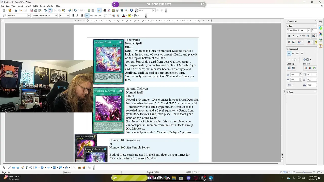324x182 pixels.
Task: Select the Rectangle drawing tool
Action: click(14, 168)
